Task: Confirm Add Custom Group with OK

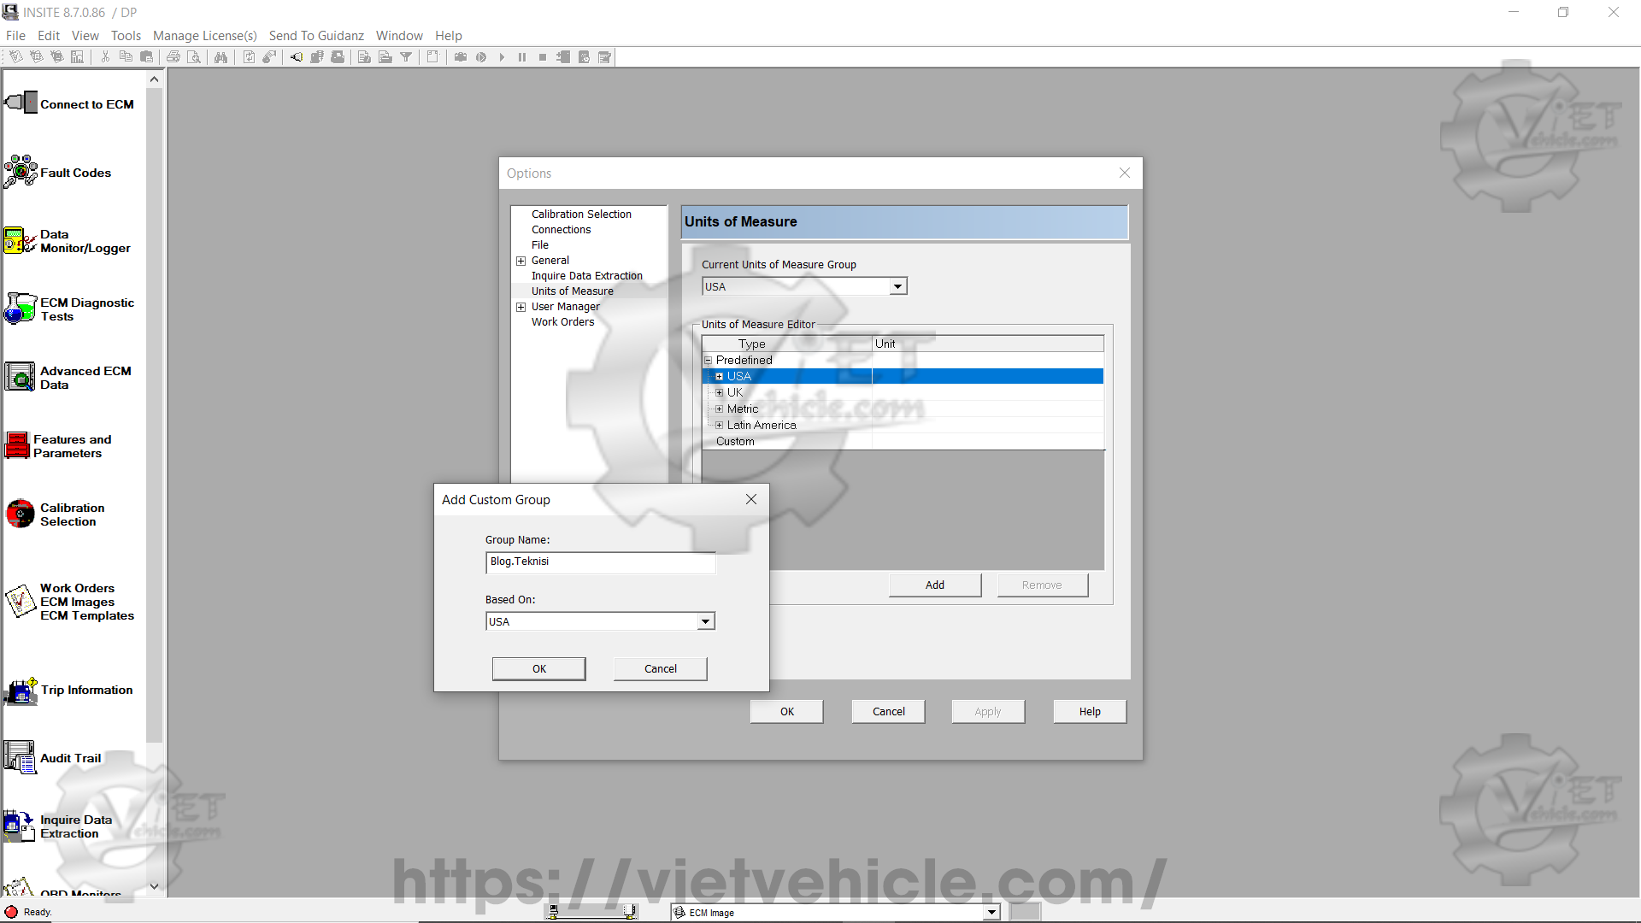Action: [538, 668]
